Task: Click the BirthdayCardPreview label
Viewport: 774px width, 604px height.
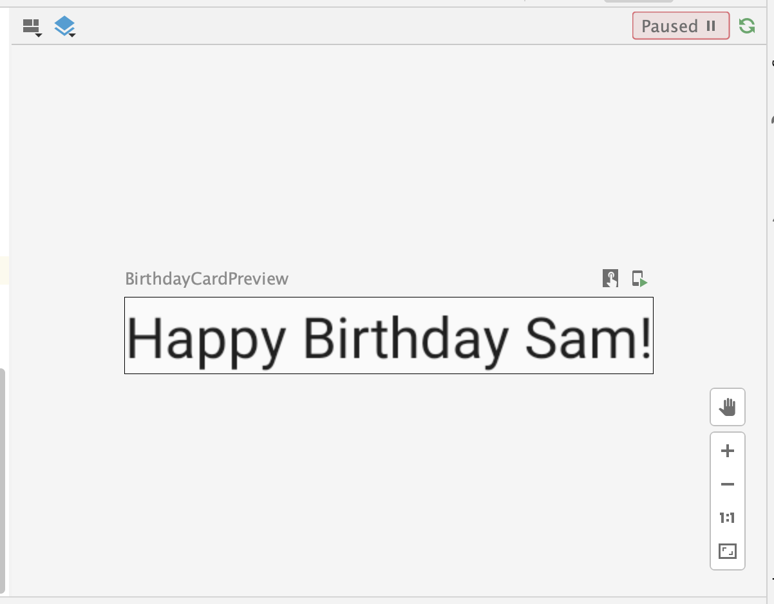Action: [x=207, y=279]
